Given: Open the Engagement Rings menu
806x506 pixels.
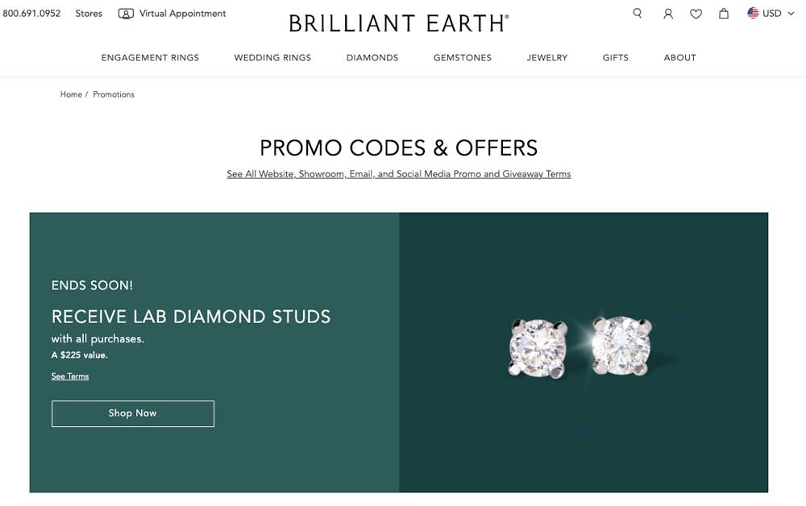Looking at the screenshot, I should (x=150, y=58).
